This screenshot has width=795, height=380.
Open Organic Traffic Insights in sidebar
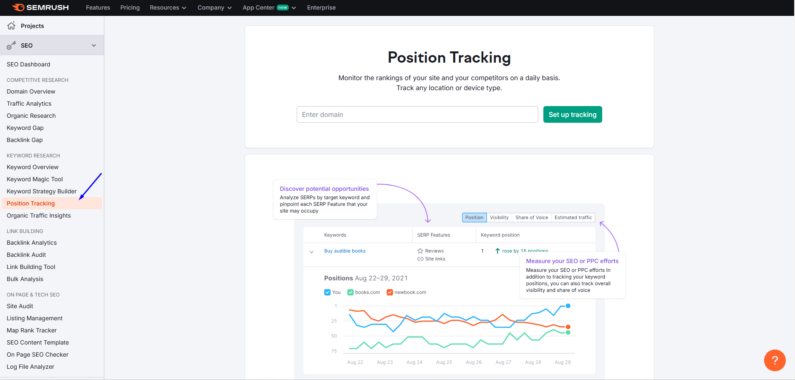39,215
